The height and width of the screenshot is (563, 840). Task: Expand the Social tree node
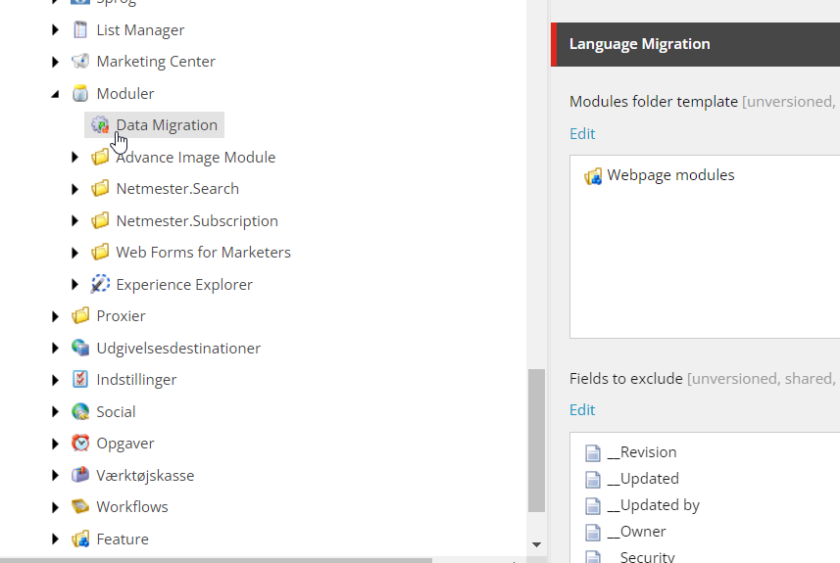point(56,412)
